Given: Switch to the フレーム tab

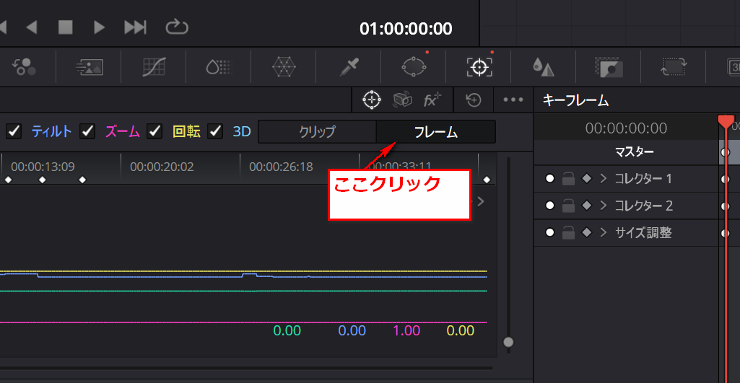Looking at the screenshot, I should (435, 132).
